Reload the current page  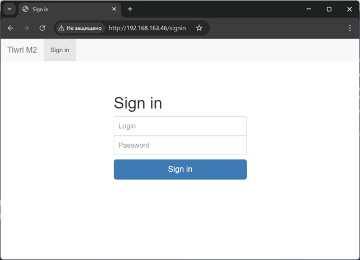42,28
